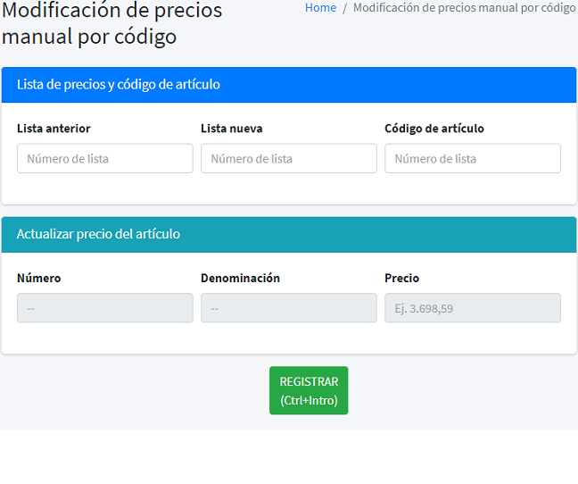Click the "Denominación" label
This screenshot has height=484, width=578.
(240, 278)
